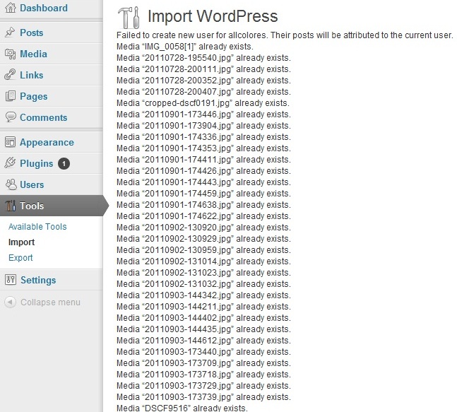Click the 20110901-174411.jpg media line
This screenshot has width=457, height=412.
(203, 160)
